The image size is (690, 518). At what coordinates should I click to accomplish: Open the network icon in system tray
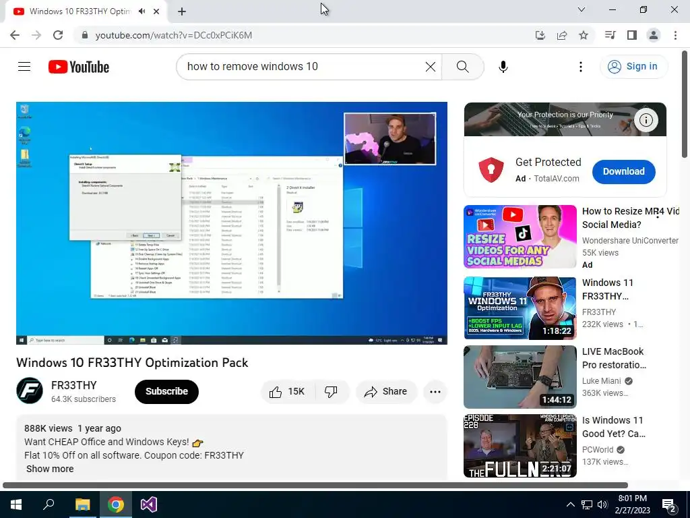coord(587,505)
